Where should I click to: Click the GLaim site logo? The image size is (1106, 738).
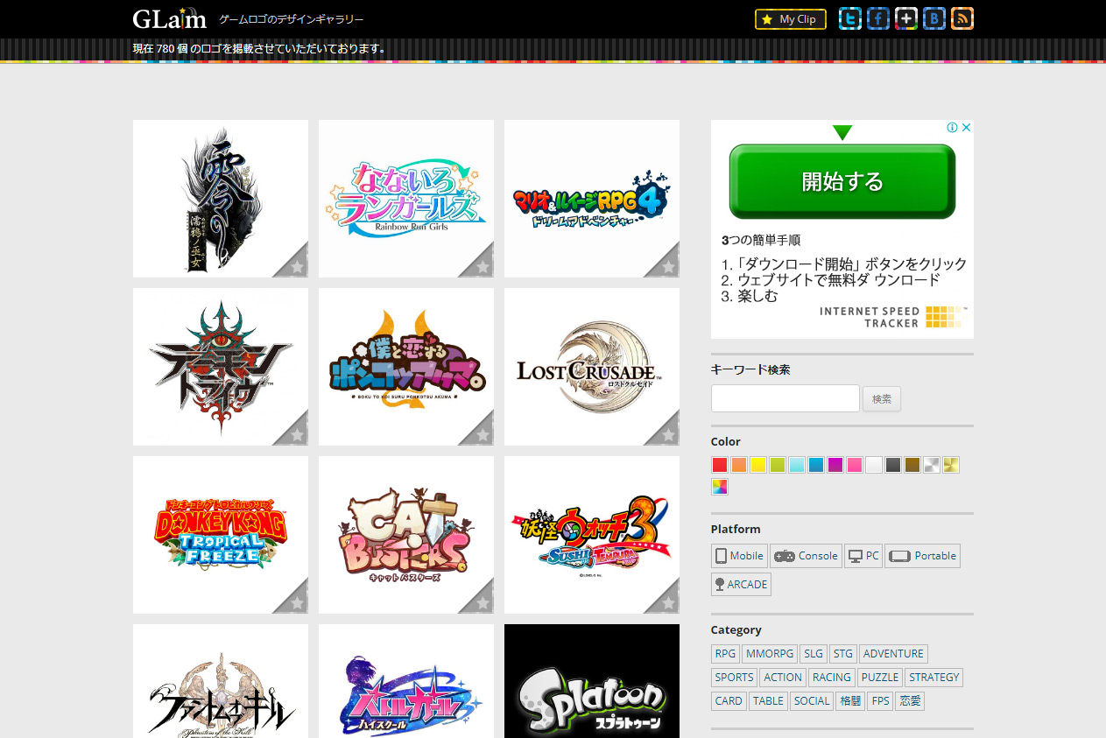170,18
